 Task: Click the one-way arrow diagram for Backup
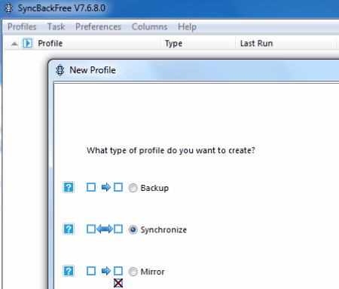105,187
